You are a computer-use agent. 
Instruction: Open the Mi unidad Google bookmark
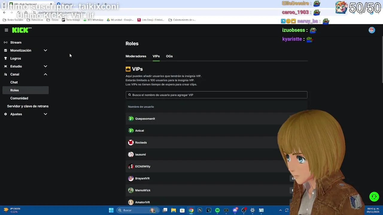coord(120,20)
